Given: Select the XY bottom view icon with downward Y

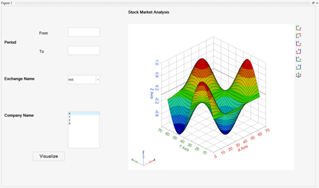Looking at the screenshot, I should tap(299, 36).
